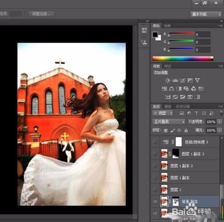Expand the opacity 100% dropdown arrow
This screenshot has height=222, width=224.
point(220,122)
